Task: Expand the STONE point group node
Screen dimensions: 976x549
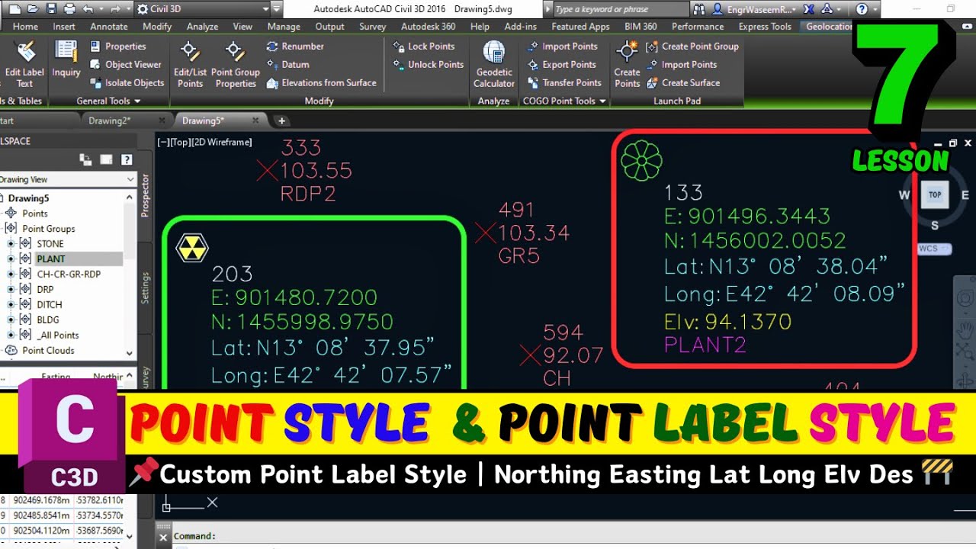Action: (11, 244)
